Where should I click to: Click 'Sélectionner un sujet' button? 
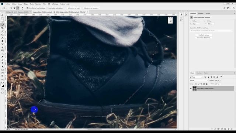pos(74,8)
